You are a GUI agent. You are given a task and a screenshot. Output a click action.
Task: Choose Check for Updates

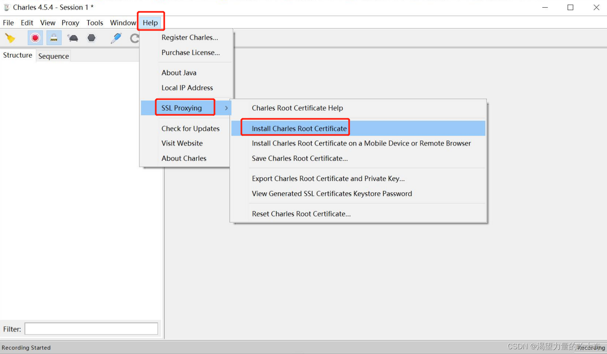(191, 128)
